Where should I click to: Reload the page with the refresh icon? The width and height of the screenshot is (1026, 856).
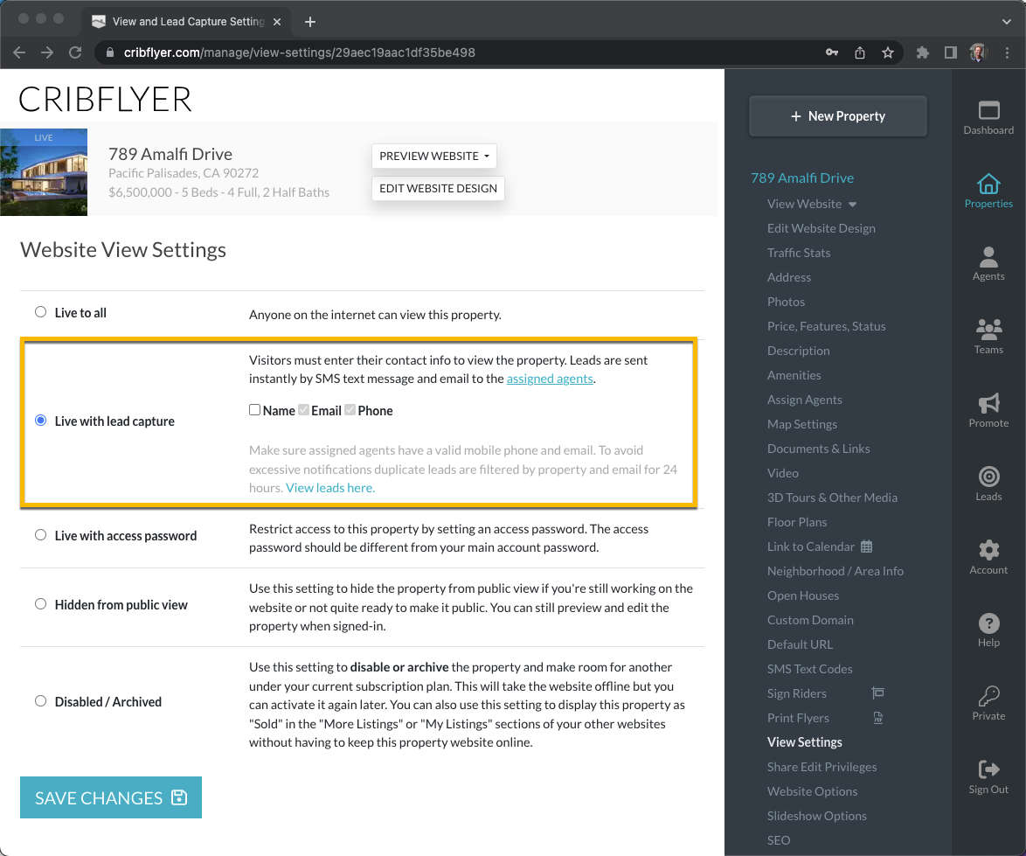pyautogui.click(x=75, y=52)
